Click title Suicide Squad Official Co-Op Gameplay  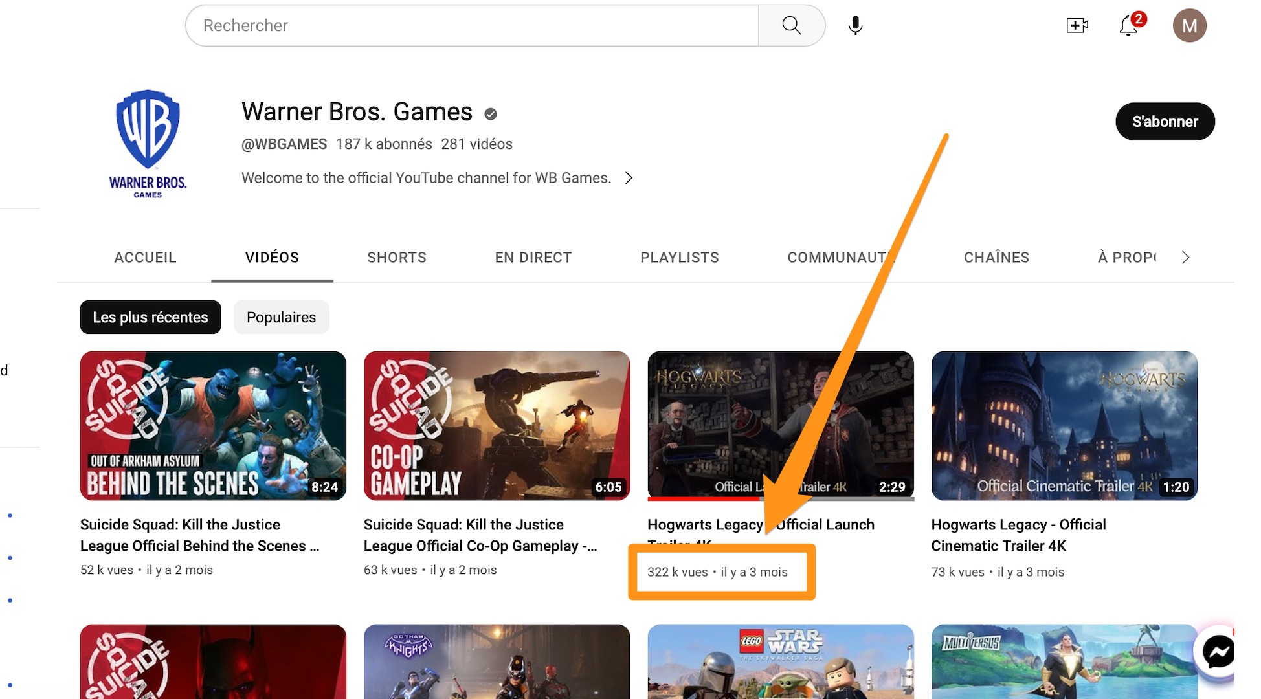coord(480,535)
